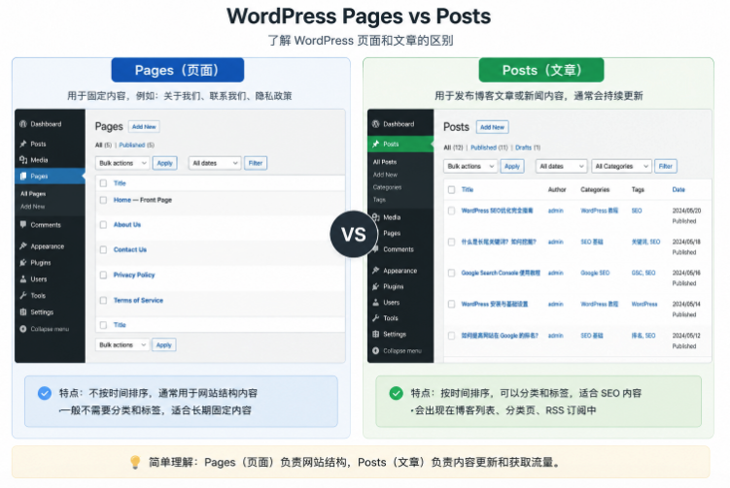Click the green checkmark icon under Posts features

point(397,393)
